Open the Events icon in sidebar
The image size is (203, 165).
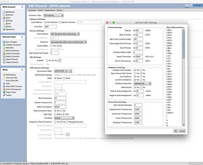pos(4,27)
